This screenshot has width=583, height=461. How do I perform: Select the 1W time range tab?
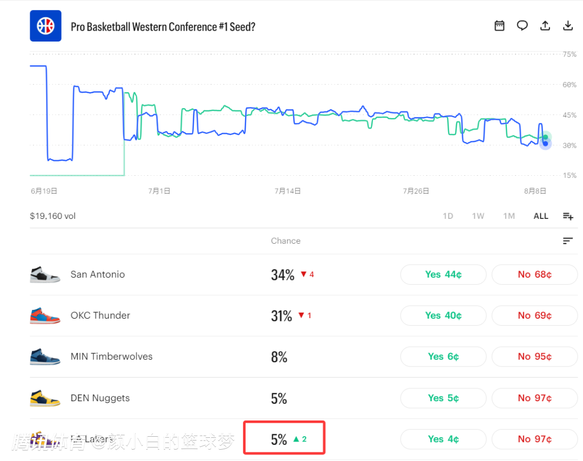(478, 216)
